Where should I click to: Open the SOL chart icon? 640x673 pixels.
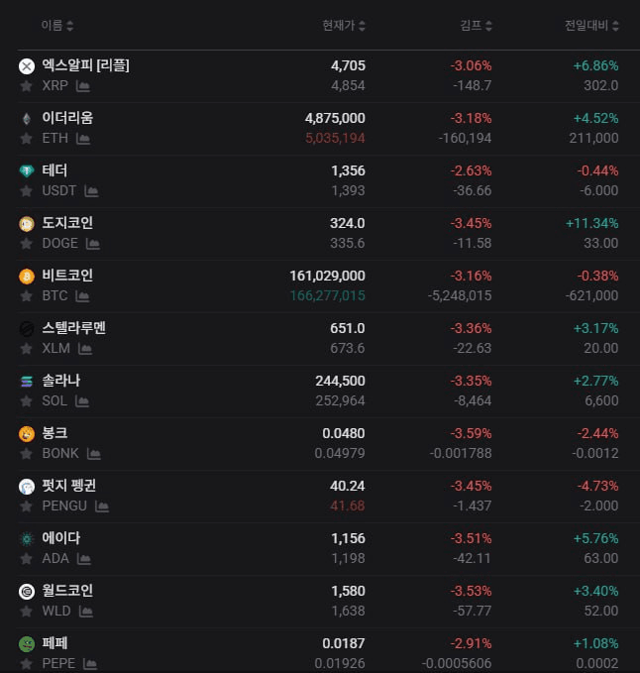tap(82, 401)
